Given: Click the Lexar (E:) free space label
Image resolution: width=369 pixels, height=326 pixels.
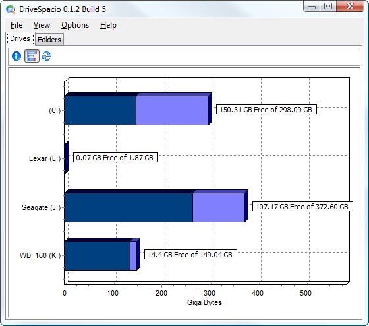Looking at the screenshot, I should coord(115,158).
